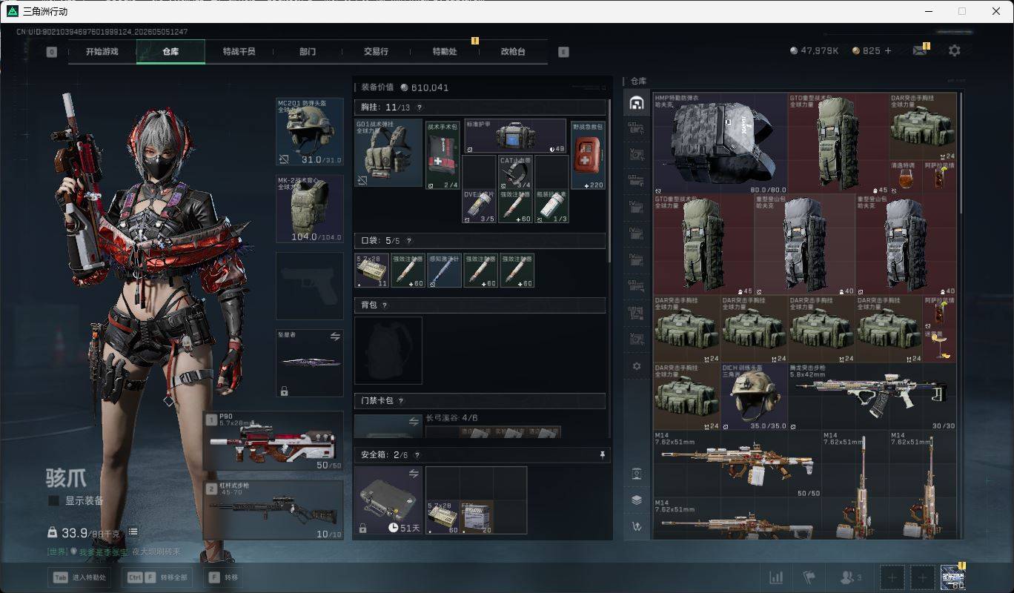The image size is (1014, 593).
Task: Select the 标准护甲 repair kit
Action: coord(515,136)
